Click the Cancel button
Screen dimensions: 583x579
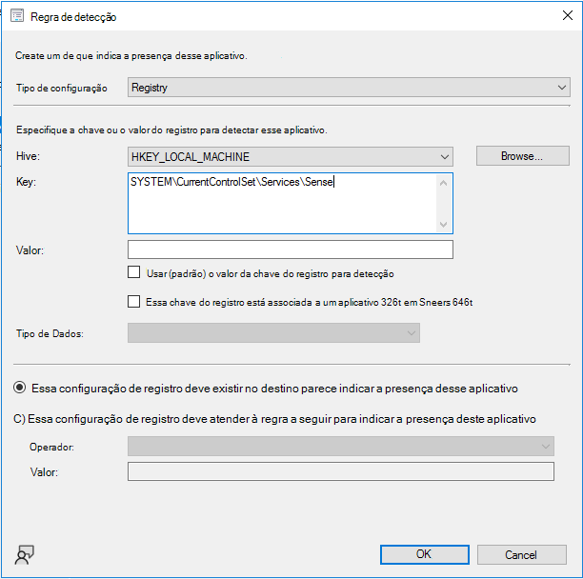tap(522, 555)
